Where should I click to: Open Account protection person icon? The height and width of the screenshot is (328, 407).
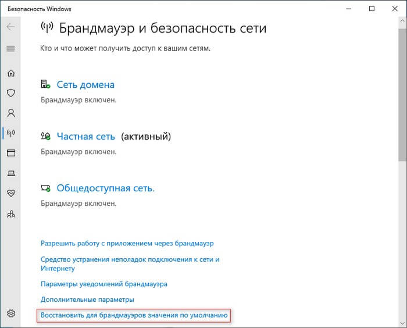coord(10,113)
